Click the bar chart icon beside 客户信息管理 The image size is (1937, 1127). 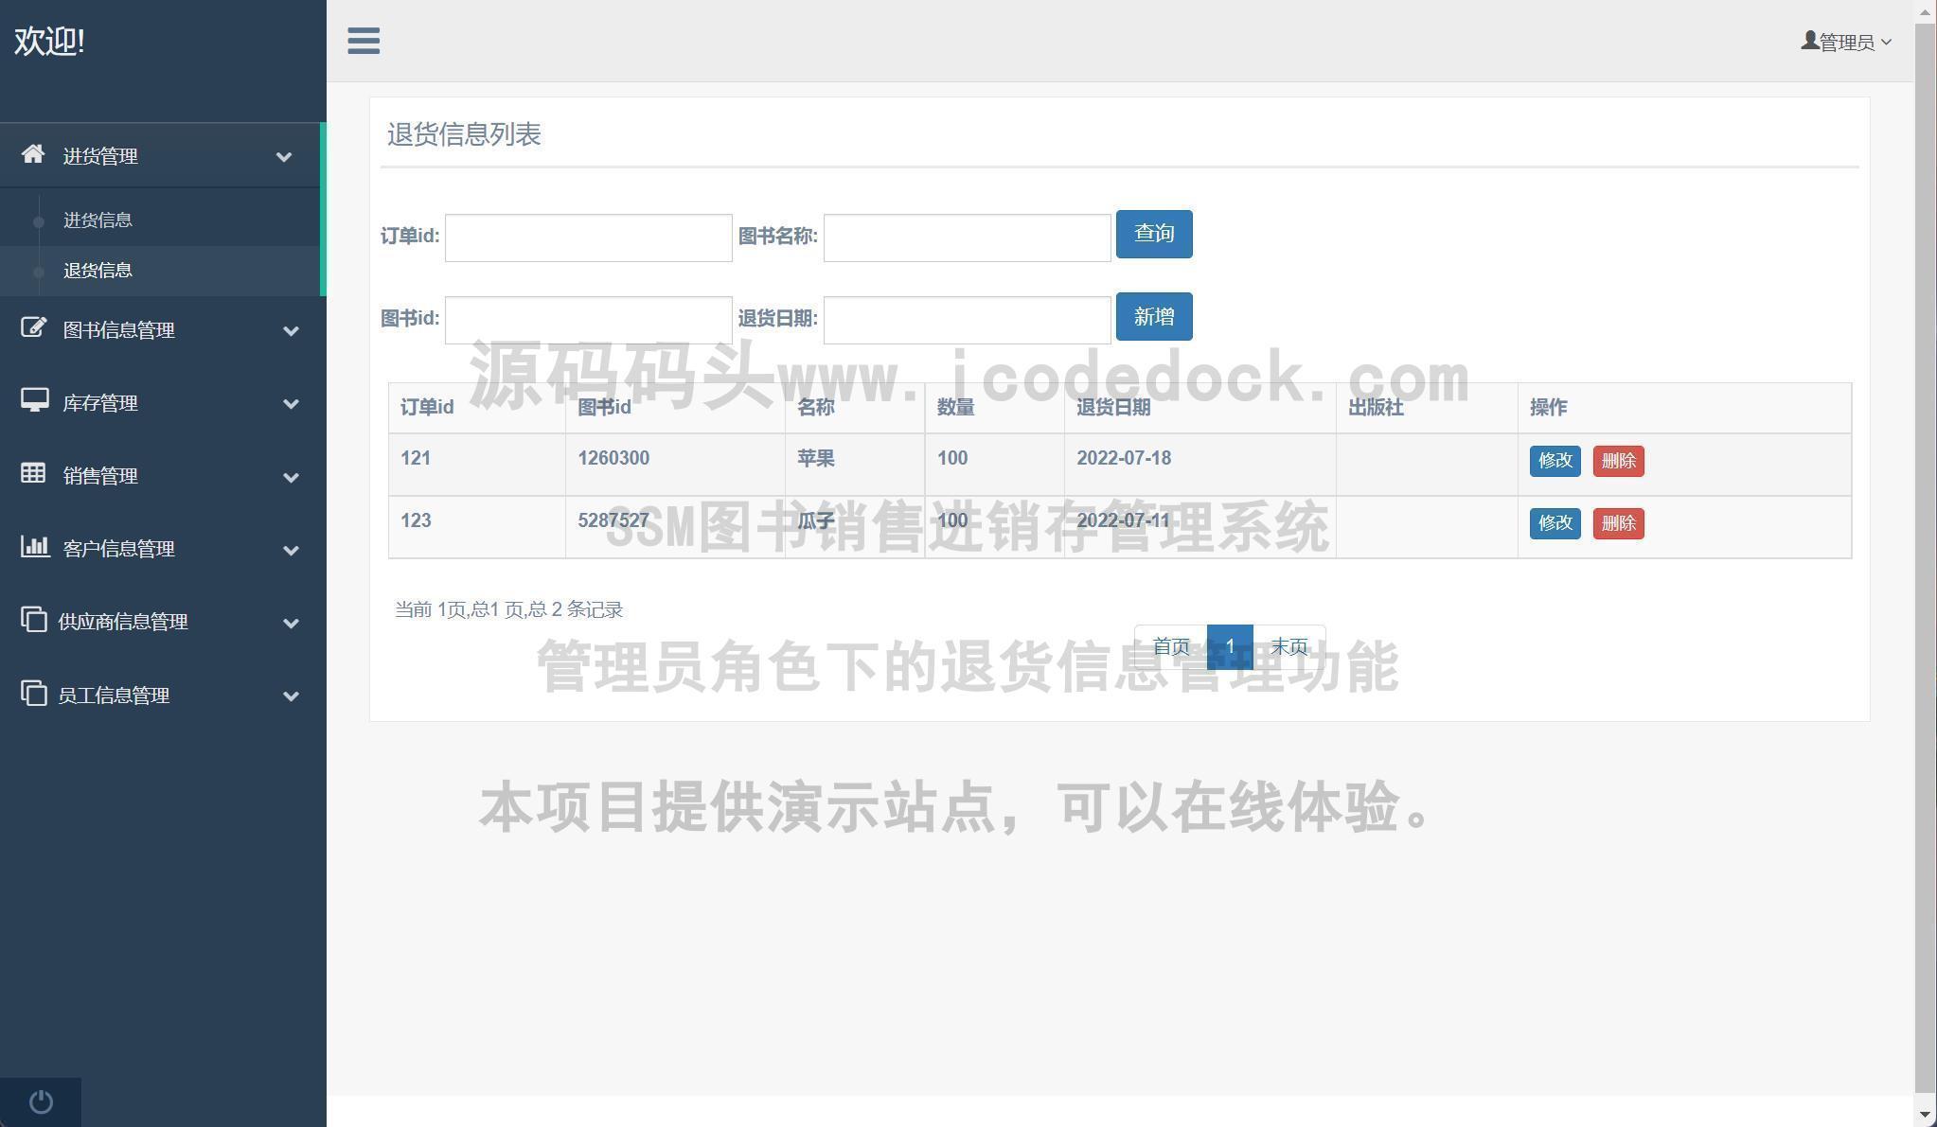click(34, 546)
